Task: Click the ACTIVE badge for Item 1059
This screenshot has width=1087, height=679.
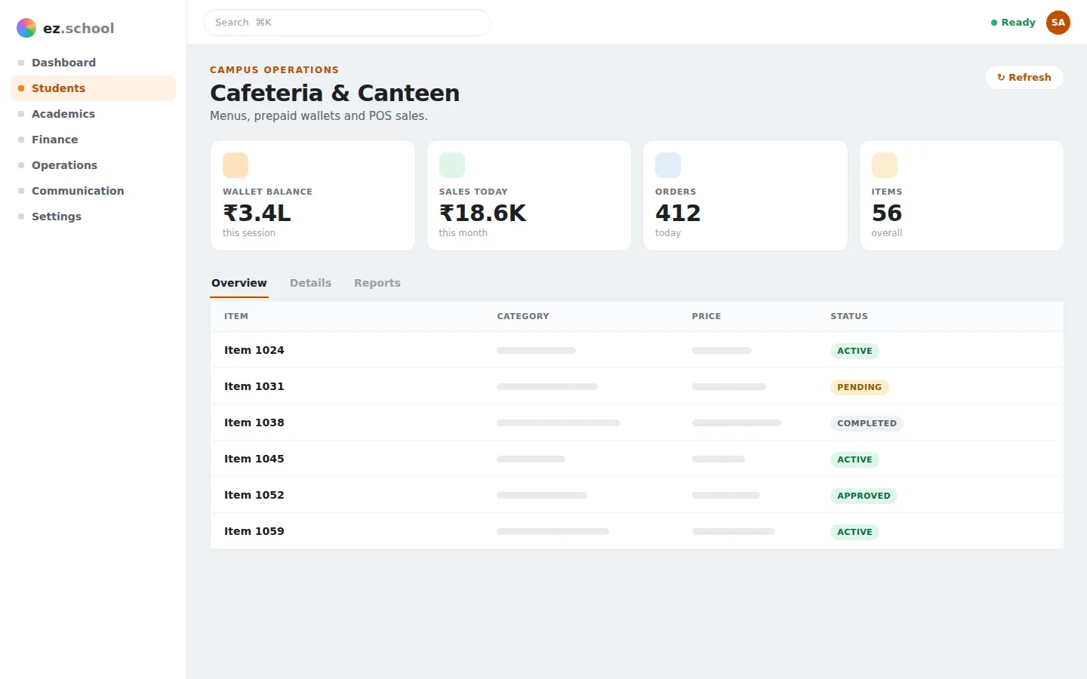Action: pyautogui.click(x=855, y=532)
